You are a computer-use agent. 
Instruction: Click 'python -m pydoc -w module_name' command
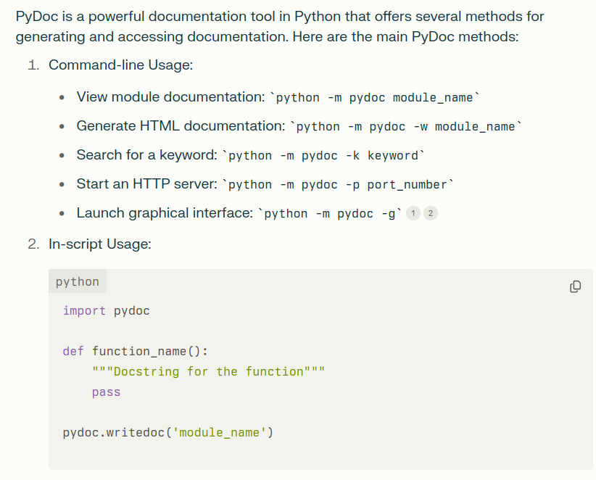point(406,127)
